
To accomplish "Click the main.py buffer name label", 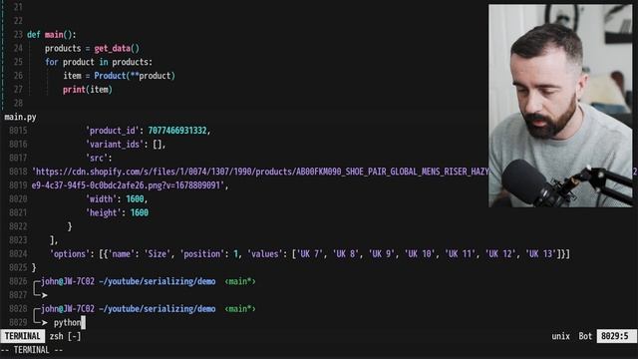I will coord(20,117).
